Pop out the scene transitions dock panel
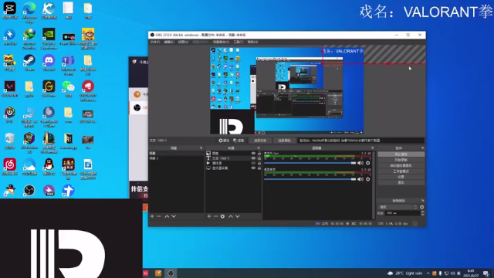 pos(422,201)
